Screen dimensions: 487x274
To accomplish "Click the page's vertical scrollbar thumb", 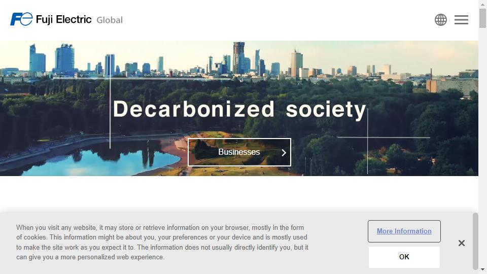I will pyautogui.click(x=482, y=17).
